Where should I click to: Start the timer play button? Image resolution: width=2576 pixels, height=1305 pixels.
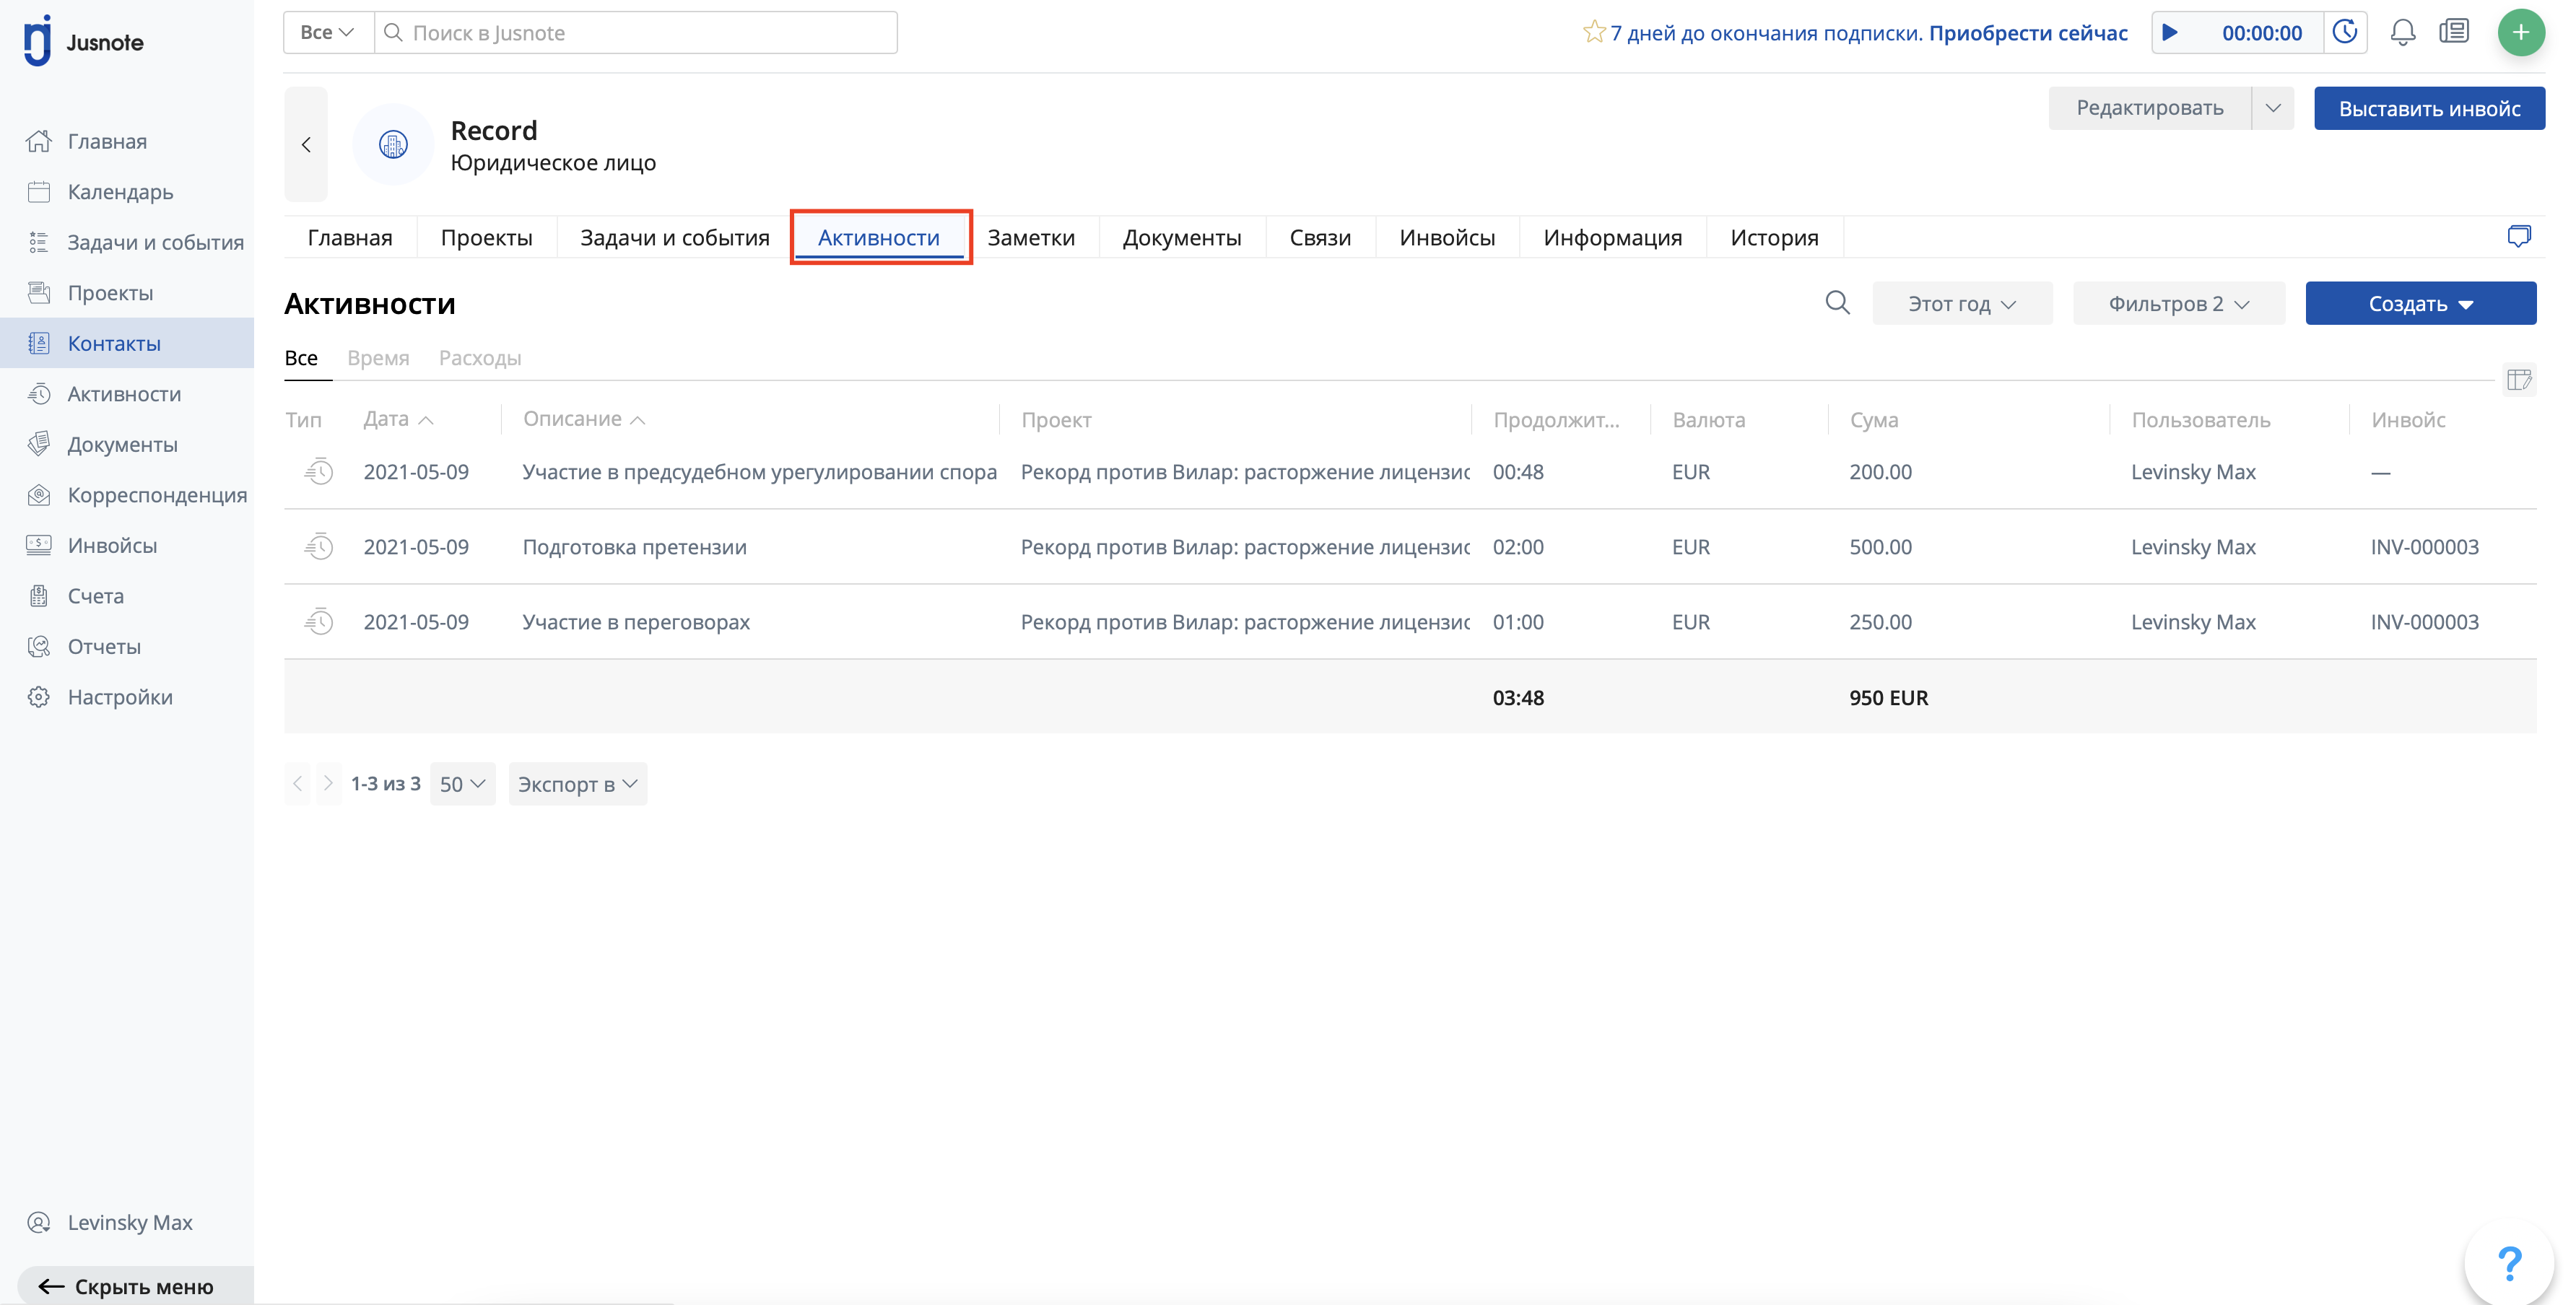[2170, 33]
